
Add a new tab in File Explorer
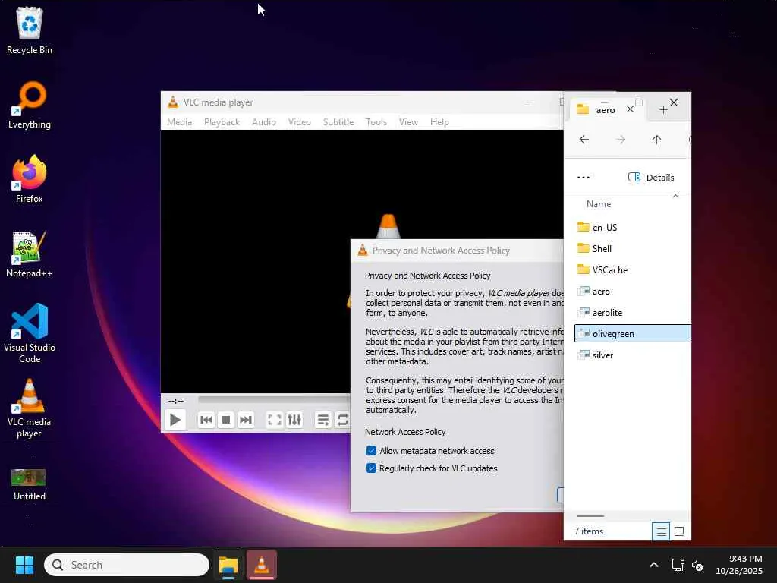663,110
